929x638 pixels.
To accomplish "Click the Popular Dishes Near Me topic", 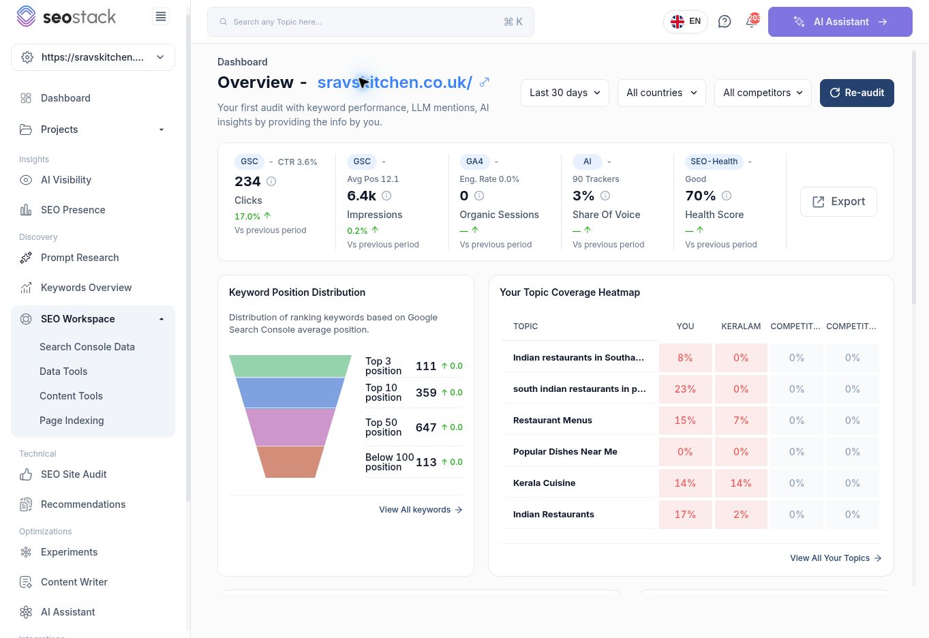I will point(565,452).
